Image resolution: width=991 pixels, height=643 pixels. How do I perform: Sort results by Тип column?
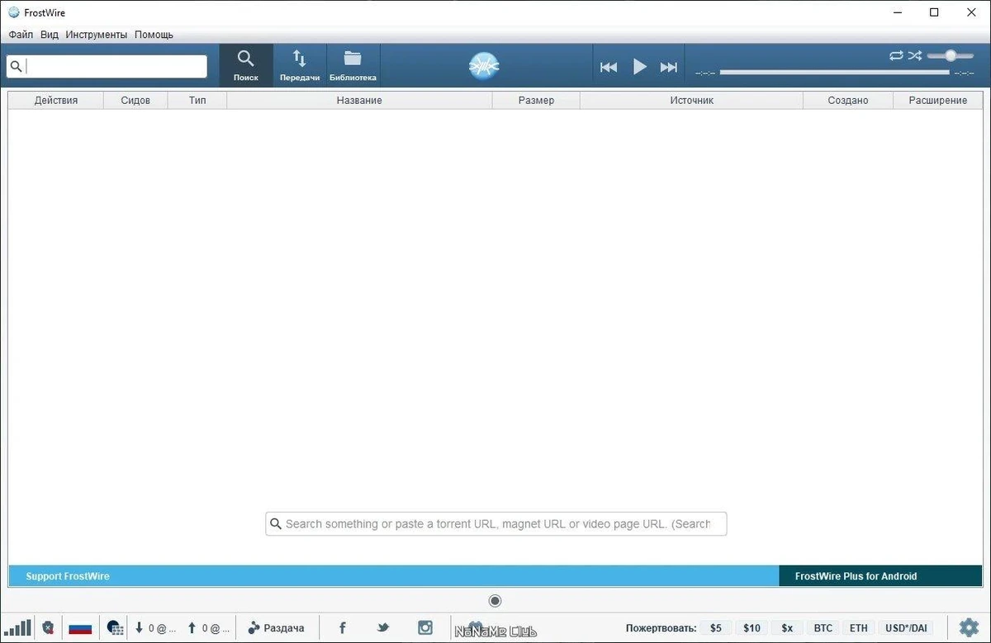click(197, 100)
